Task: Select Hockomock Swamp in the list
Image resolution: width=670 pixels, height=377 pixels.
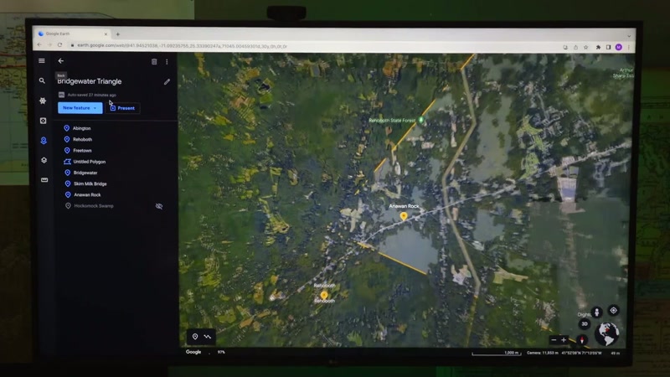Action: coord(94,206)
